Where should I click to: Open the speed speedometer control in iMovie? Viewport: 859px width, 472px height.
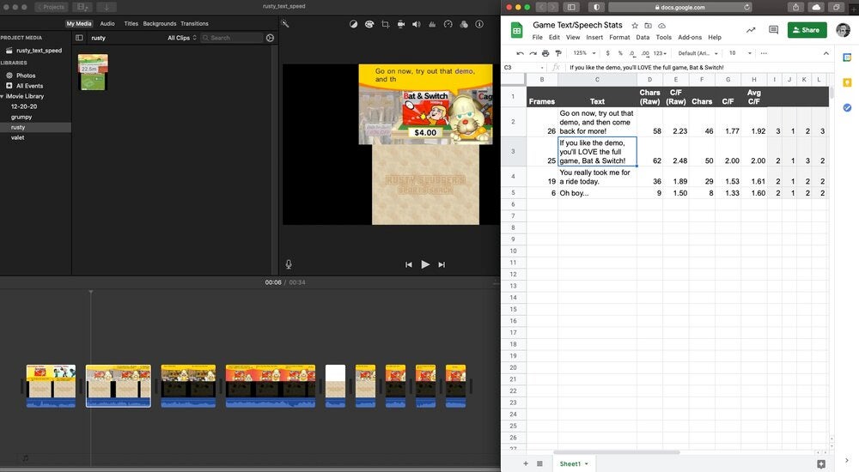pyautogui.click(x=448, y=24)
